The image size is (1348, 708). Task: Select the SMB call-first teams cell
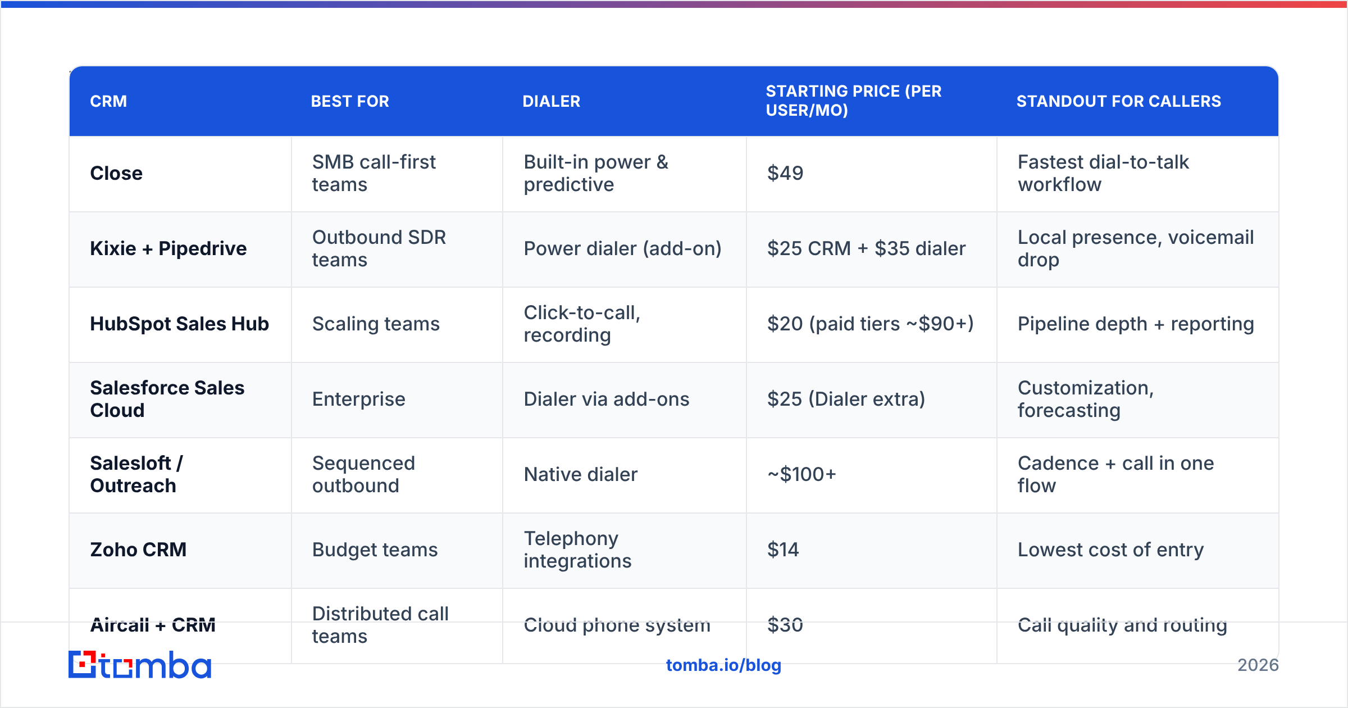pyautogui.click(x=397, y=174)
